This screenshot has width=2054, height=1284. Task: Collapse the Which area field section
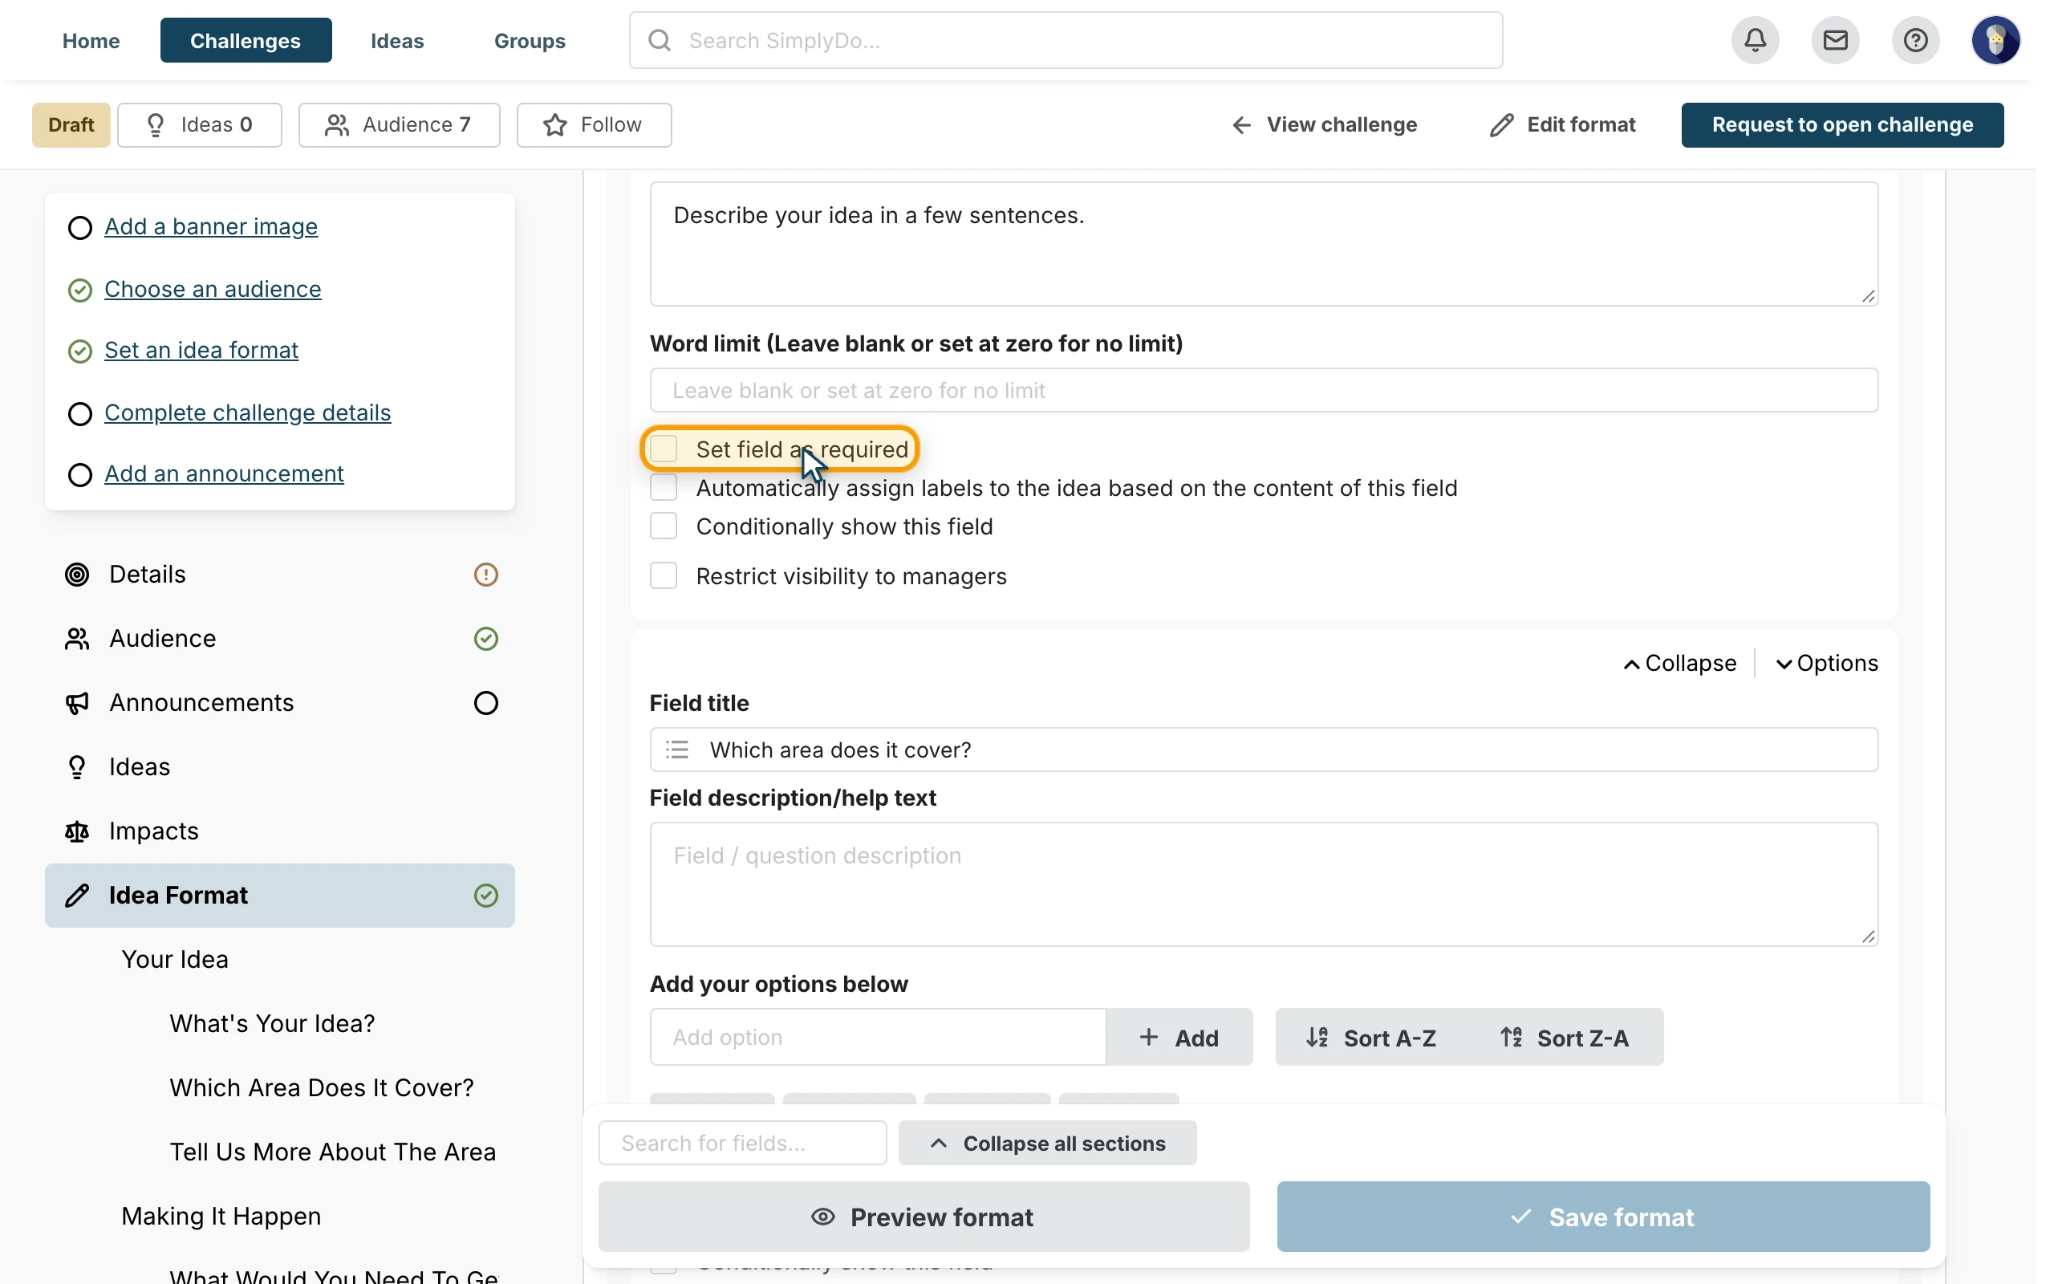point(1679,663)
